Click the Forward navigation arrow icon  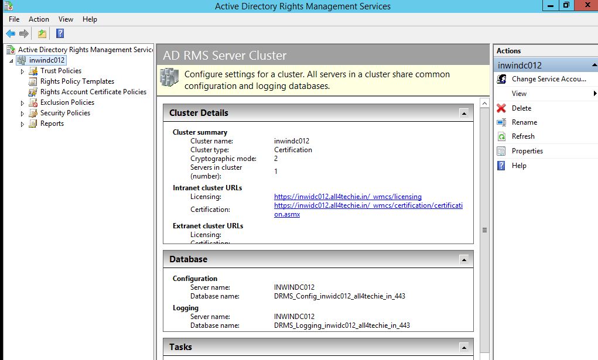coord(23,33)
